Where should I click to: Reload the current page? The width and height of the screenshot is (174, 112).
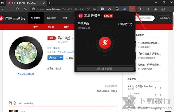(x=18, y=9)
